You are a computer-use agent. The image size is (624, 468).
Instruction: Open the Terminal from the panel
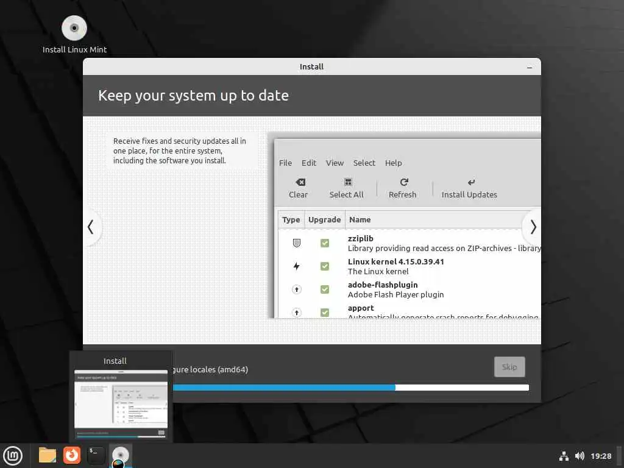point(96,455)
